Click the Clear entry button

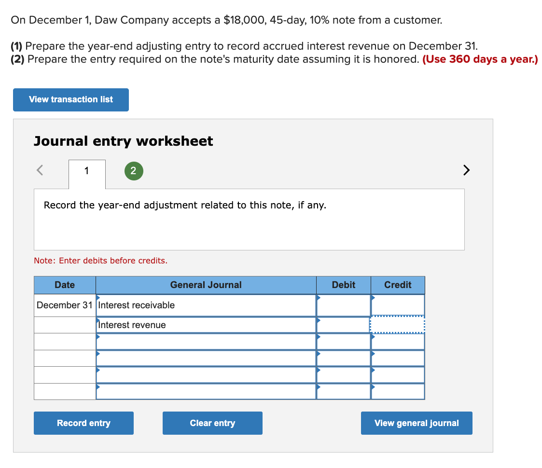pos(212,423)
